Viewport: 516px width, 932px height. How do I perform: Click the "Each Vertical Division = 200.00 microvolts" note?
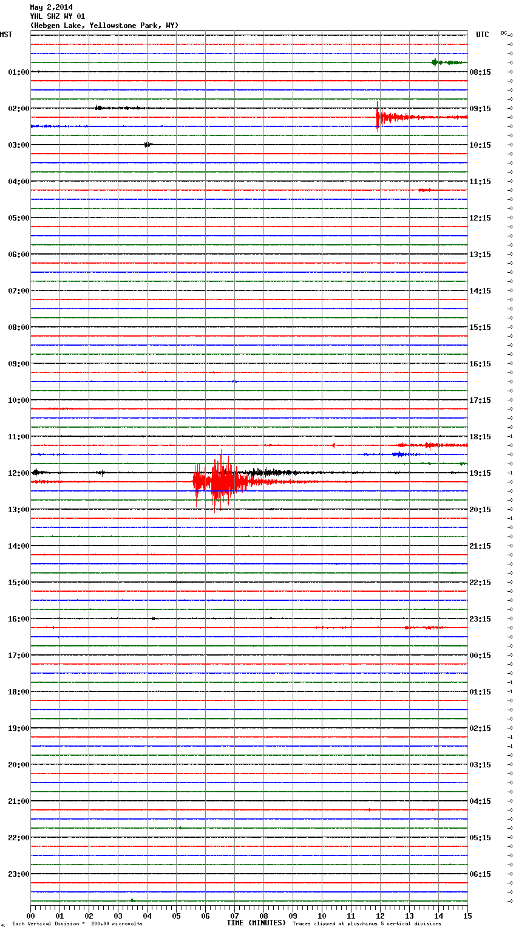pos(77,924)
